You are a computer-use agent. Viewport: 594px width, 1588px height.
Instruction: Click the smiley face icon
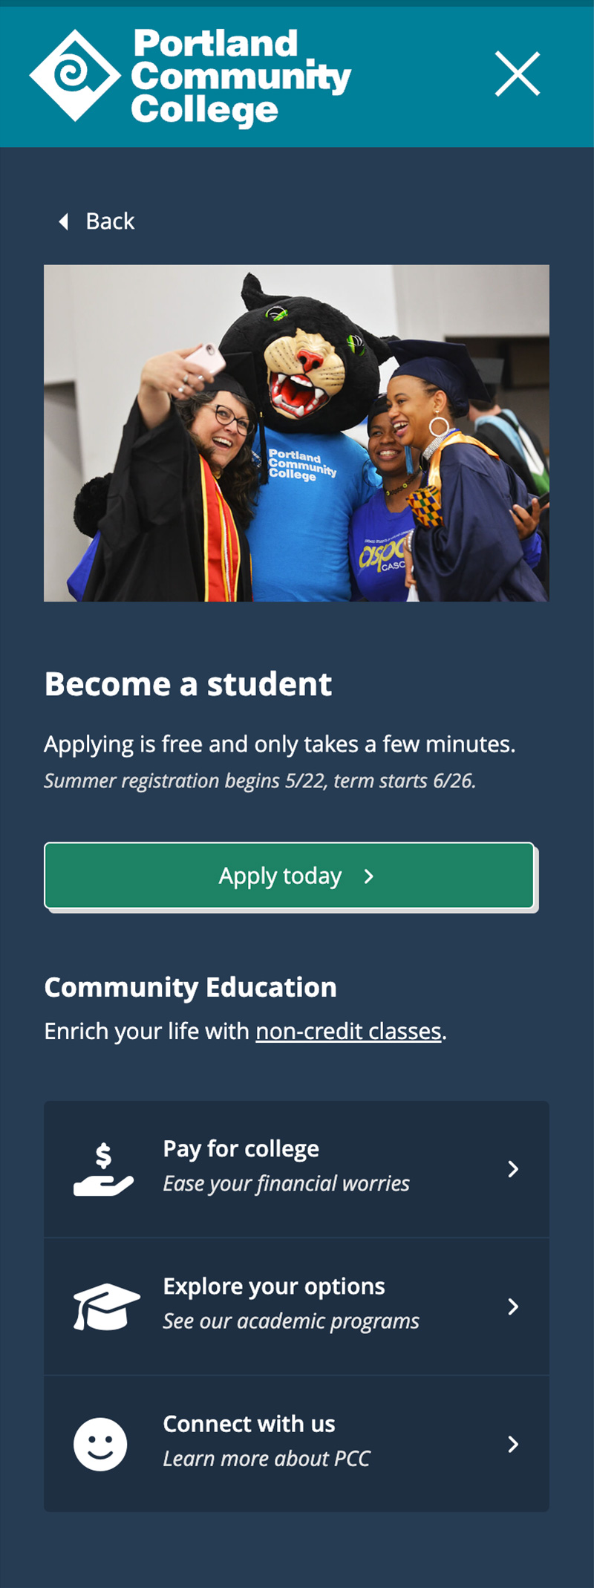pyautogui.click(x=100, y=1444)
